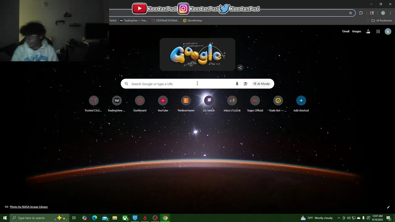This screenshot has height=222, width=395.
Task: Open the Photo by NASA Image Library link
Action: point(29,207)
